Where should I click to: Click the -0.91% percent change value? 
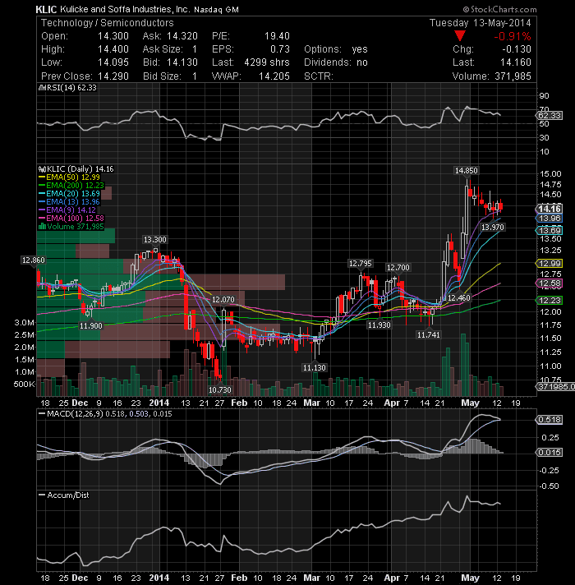(x=513, y=36)
